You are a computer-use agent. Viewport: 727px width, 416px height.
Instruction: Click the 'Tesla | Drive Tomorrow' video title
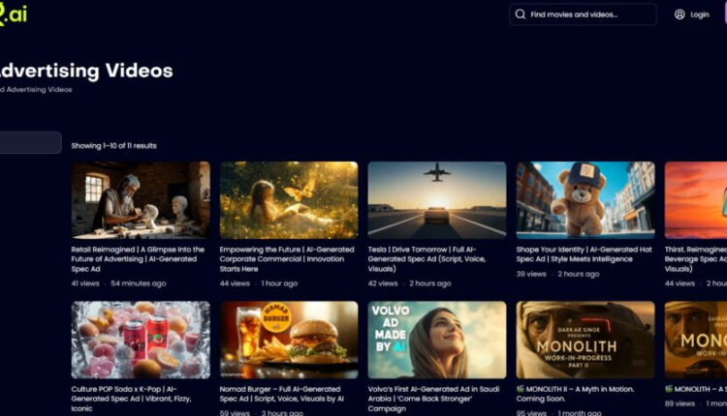click(427, 259)
